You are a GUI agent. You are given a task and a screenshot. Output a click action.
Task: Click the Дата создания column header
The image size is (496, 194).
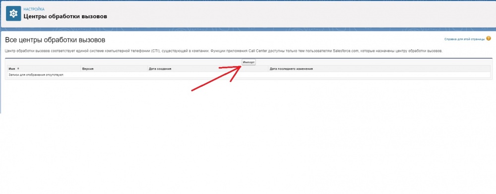[x=160, y=69]
